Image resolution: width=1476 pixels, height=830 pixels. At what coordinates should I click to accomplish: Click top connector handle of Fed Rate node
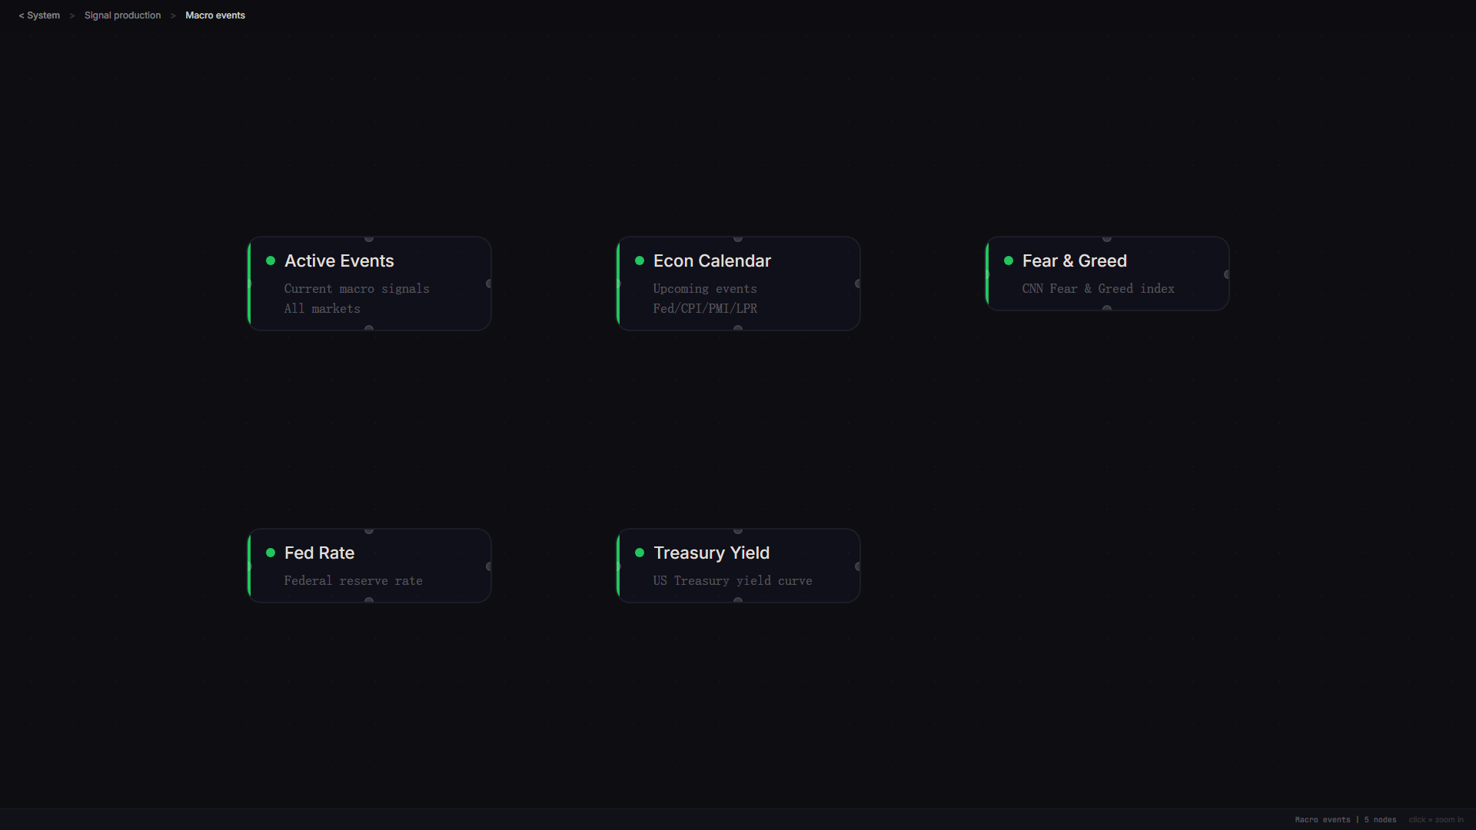(369, 530)
